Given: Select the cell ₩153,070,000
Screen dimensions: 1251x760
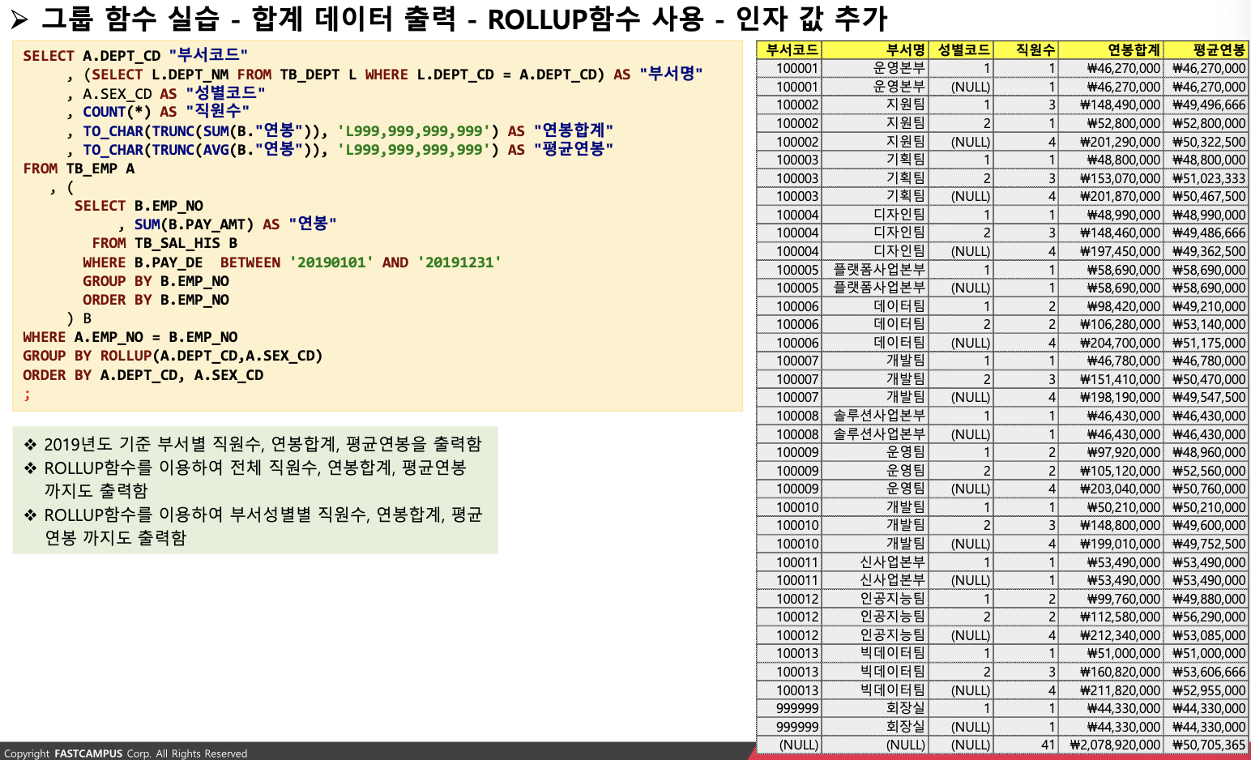Looking at the screenshot, I should tap(1111, 178).
